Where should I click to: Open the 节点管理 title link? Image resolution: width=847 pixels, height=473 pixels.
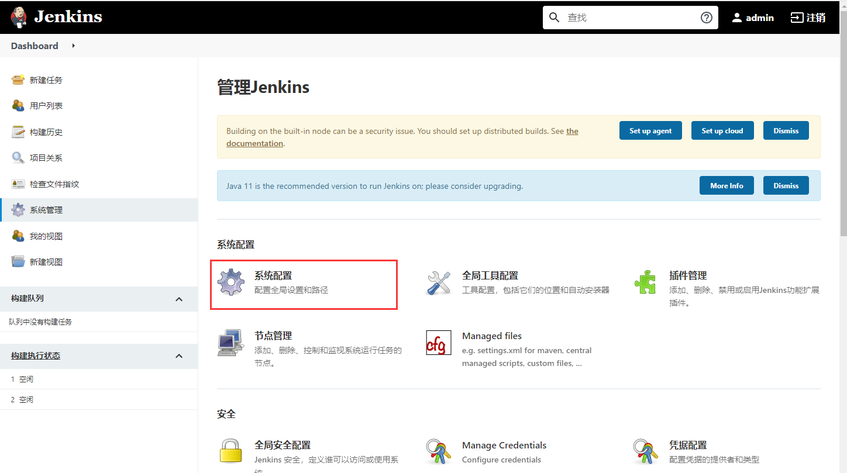[273, 336]
